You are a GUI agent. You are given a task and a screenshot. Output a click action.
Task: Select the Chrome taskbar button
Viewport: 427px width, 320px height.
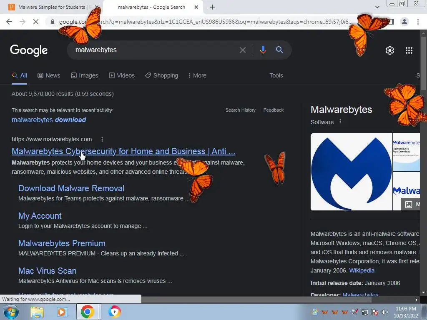[88, 312]
